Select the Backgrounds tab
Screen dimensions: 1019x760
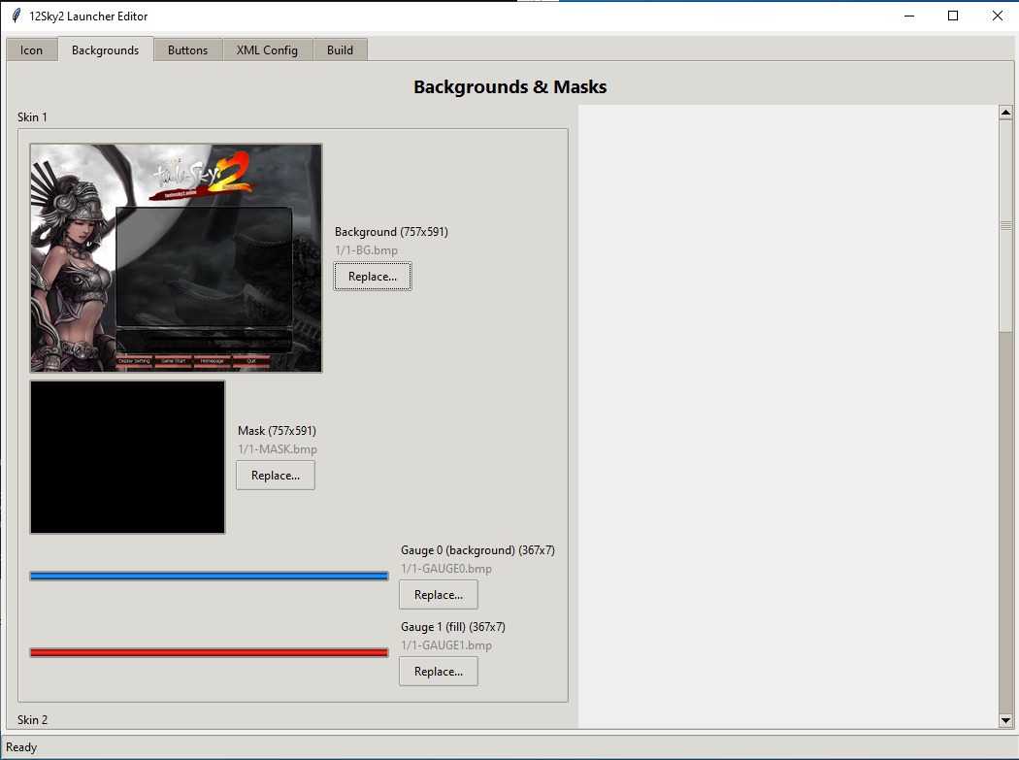[x=105, y=50]
